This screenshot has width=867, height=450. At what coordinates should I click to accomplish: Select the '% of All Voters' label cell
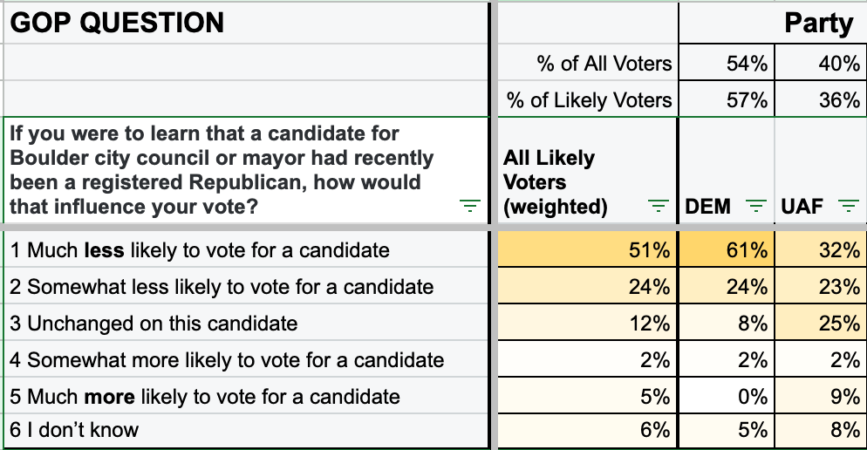[x=588, y=63]
